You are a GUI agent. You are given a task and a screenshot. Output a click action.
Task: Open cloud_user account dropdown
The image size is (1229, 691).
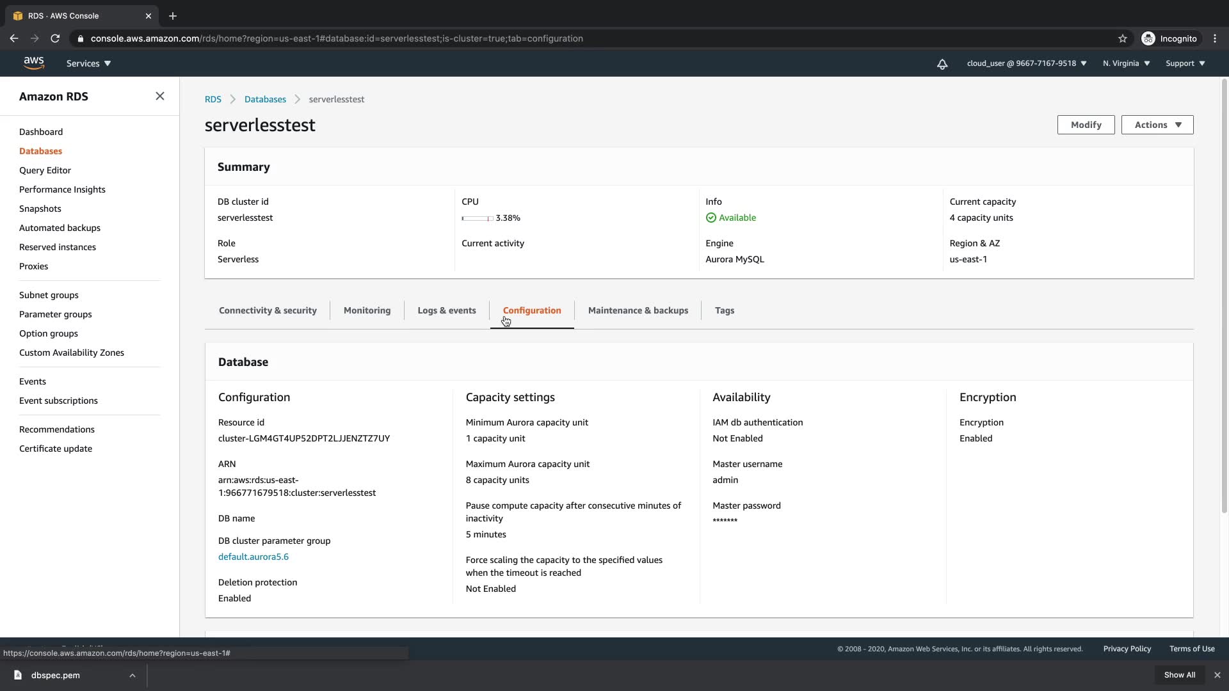pyautogui.click(x=1026, y=63)
